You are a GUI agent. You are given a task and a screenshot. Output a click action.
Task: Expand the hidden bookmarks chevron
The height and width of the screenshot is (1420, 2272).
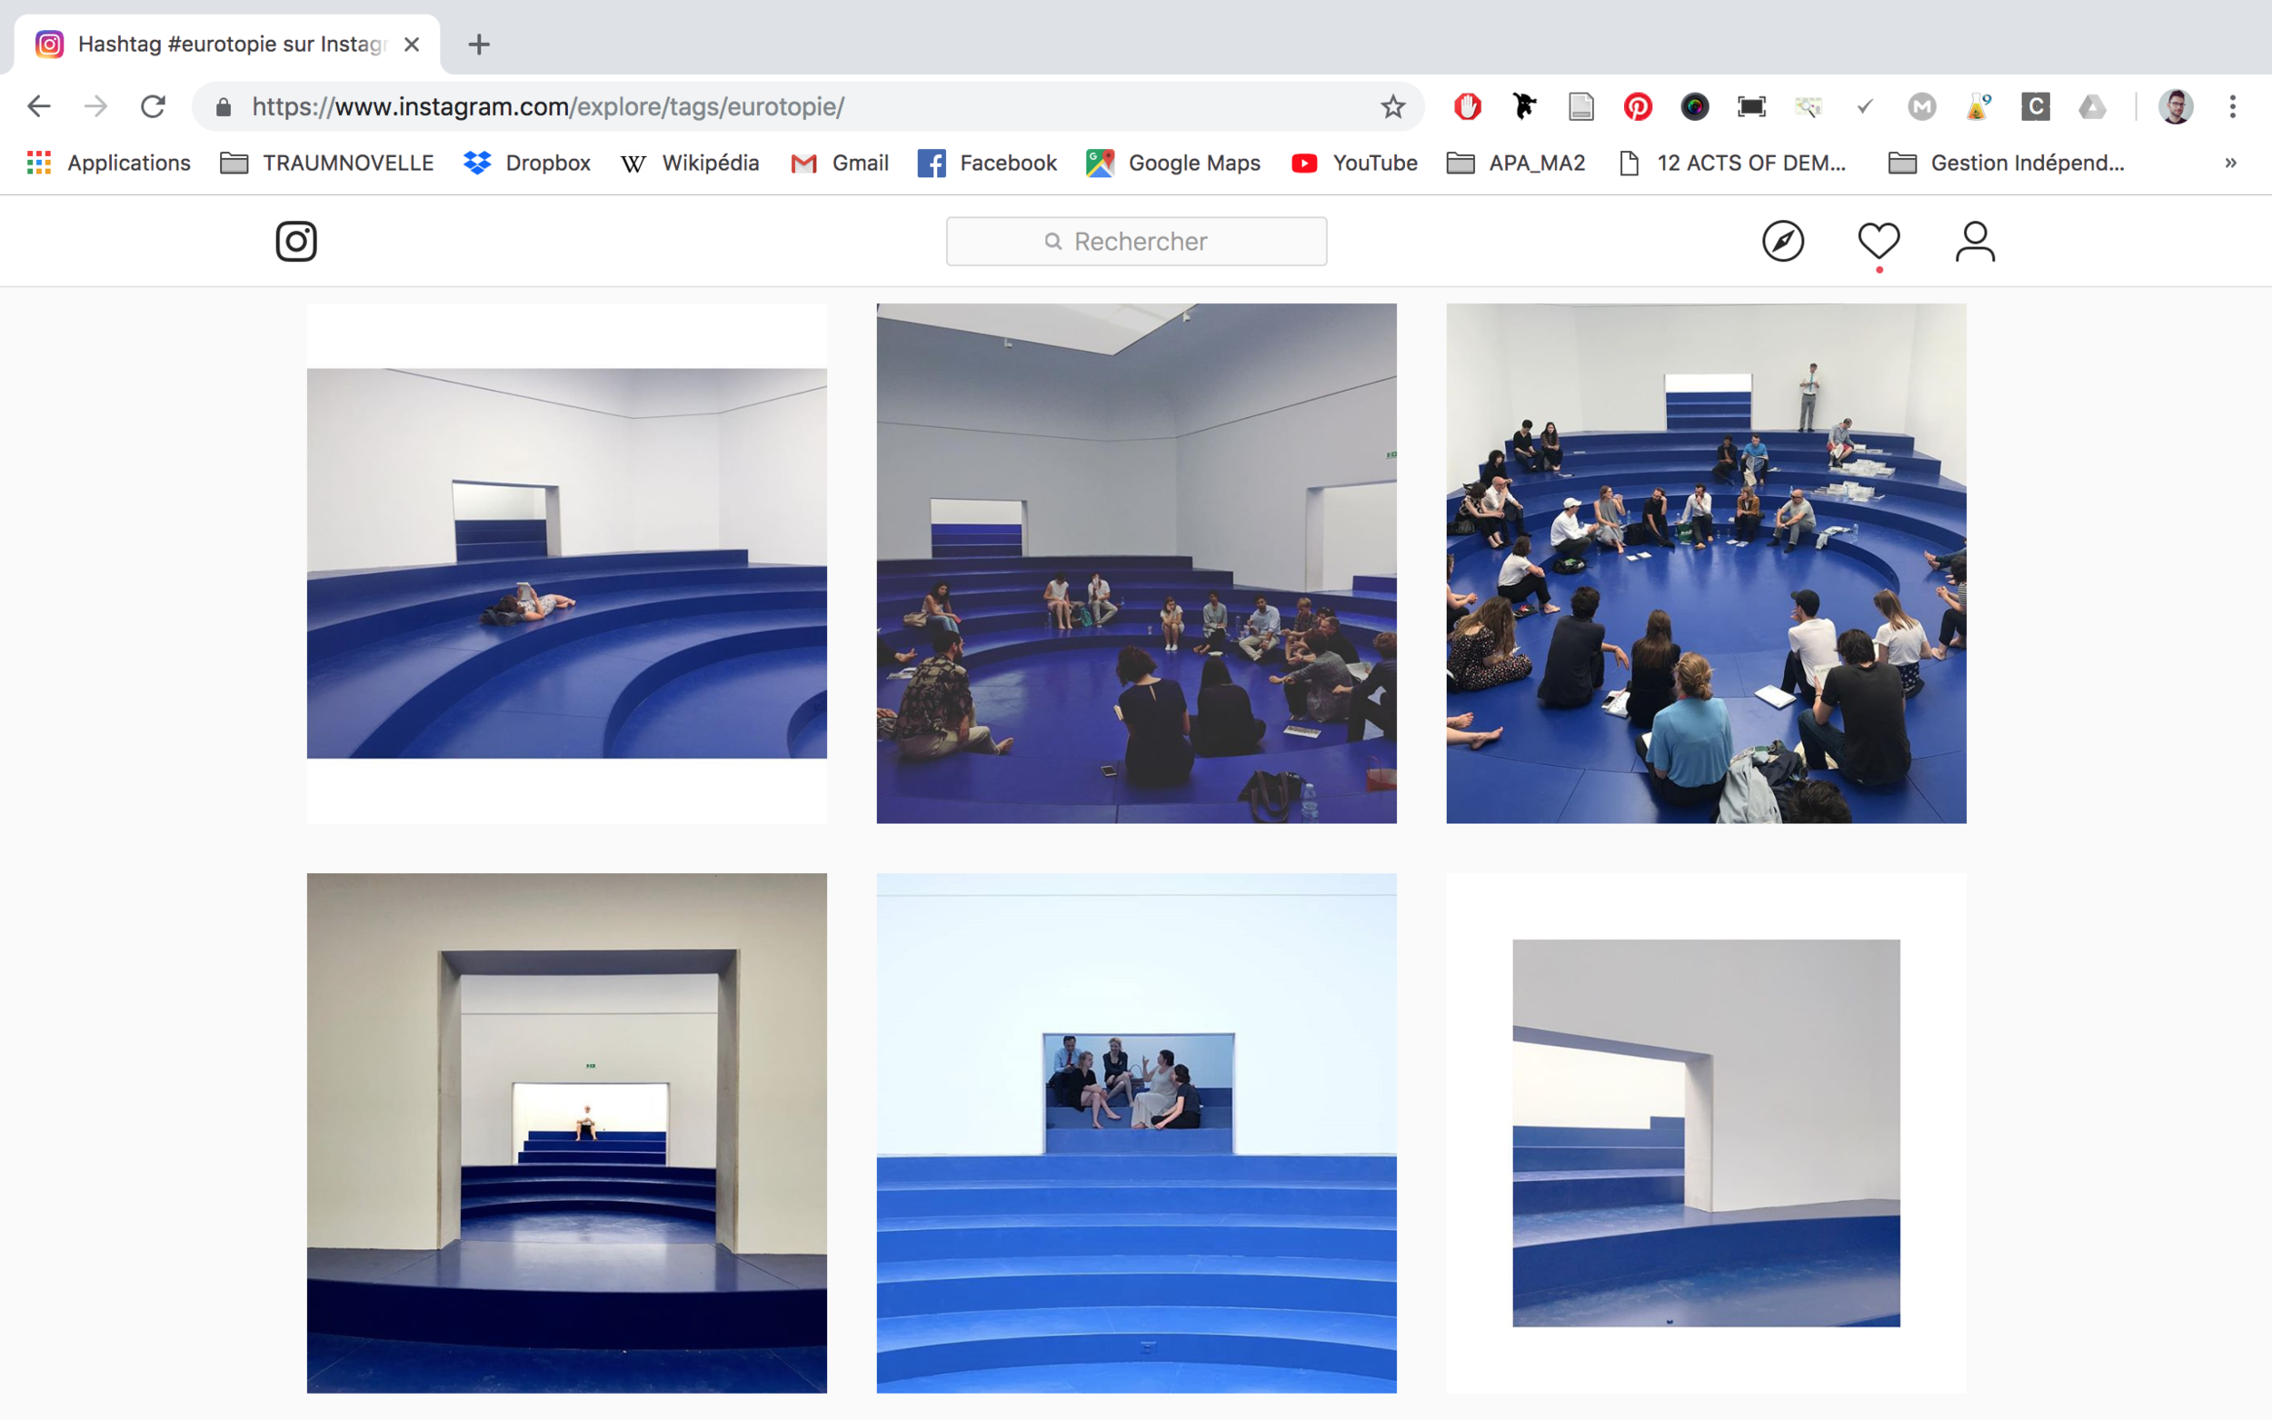click(x=2229, y=164)
